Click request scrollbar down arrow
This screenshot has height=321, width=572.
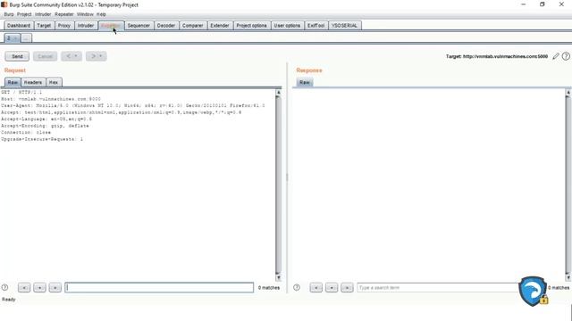(278, 277)
